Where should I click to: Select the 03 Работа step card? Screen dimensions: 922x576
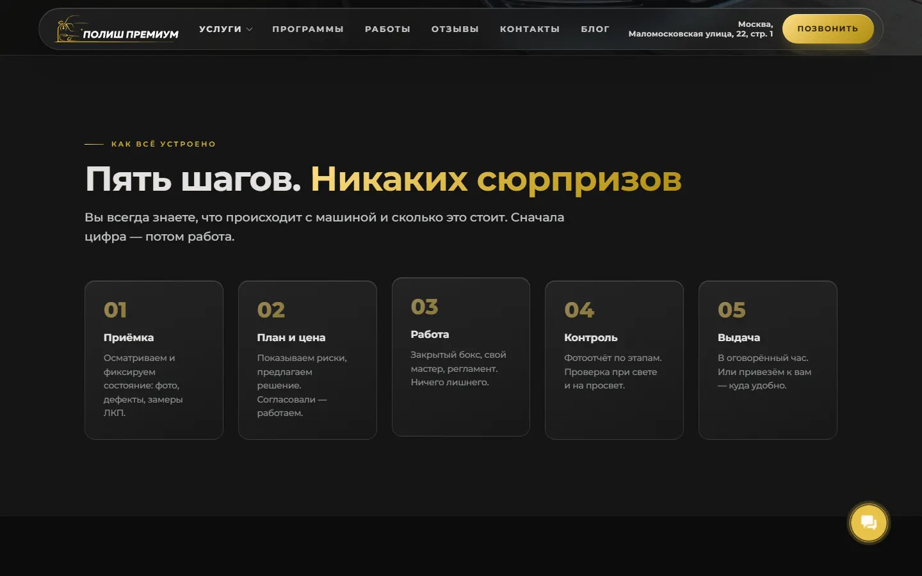tap(461, 356)
